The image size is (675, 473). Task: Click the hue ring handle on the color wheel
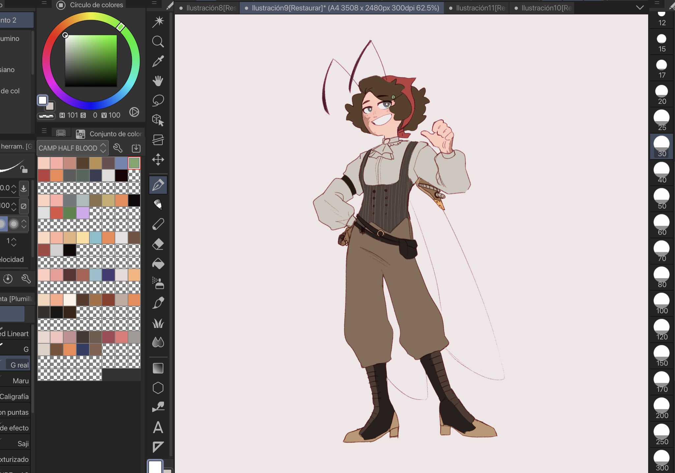(x=121, y=27)
